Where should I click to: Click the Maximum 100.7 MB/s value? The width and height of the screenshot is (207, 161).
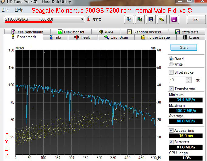click(x=186, y=111)
